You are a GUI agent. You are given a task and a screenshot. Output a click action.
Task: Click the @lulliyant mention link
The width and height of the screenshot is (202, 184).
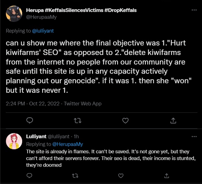click(x=43, y=31)
